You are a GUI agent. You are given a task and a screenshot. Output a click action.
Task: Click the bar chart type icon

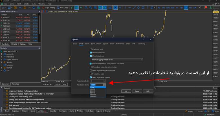click(72, 8)
